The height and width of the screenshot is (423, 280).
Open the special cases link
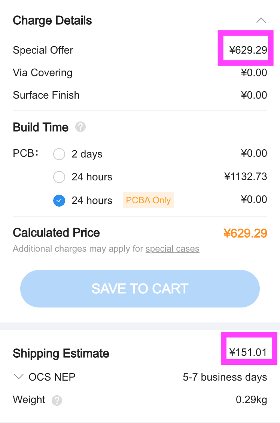click(x=172, y=249)
